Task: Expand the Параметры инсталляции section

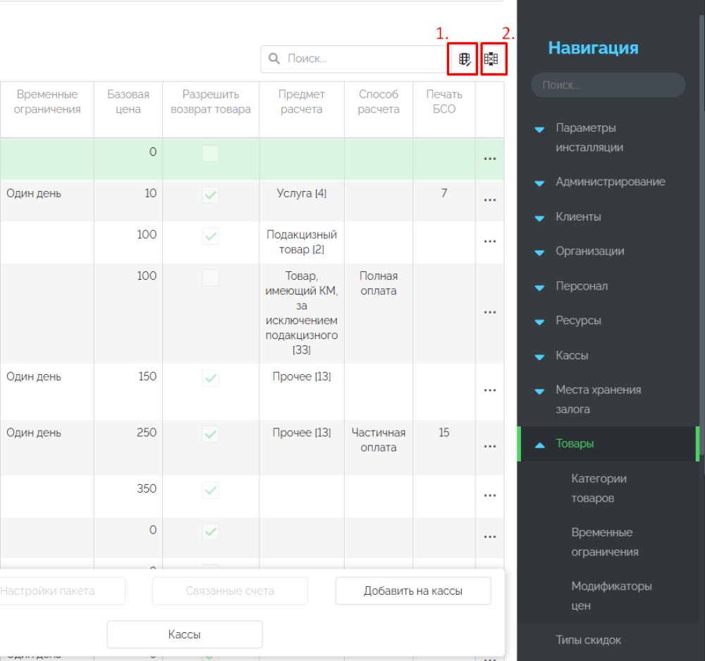Action: click(540, 129)
